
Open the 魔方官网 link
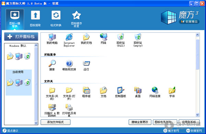(x=171, y=131)
